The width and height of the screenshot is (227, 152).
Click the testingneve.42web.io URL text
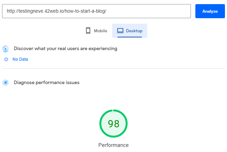[x=56, y=11]
